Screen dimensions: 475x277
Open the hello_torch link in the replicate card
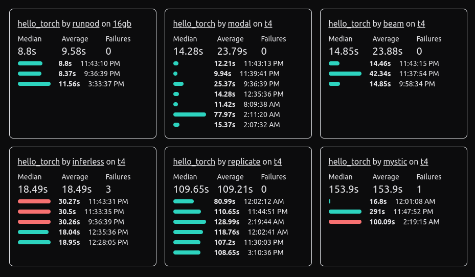point(194,161)
